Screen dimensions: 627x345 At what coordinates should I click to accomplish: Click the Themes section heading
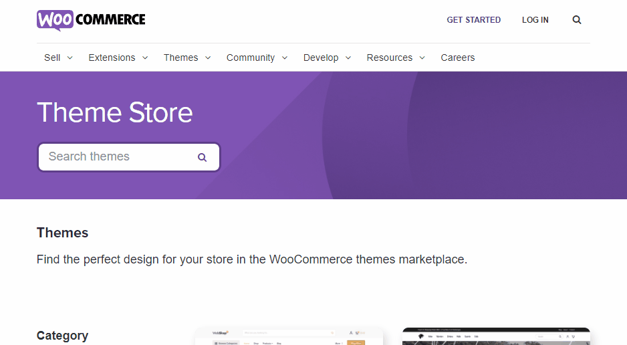62,233
